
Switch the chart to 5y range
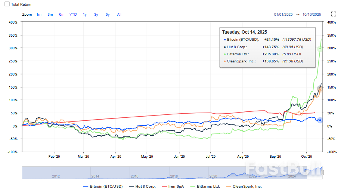click(108, 15)
